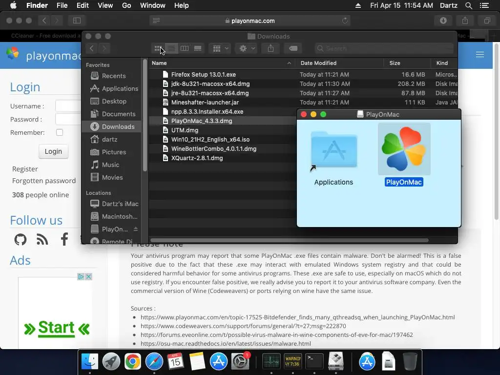Open the Edit menu
This screenshot has height=375, width=500.
[83, 5]
